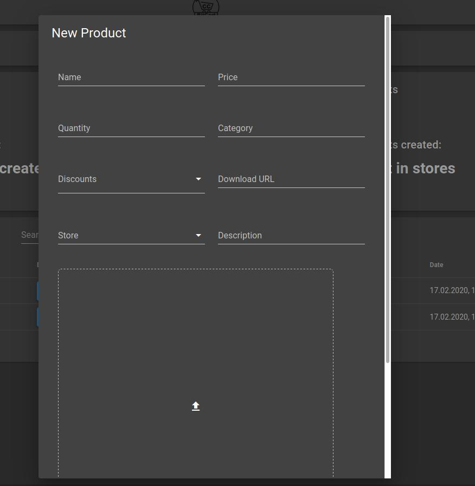
Task: Select the Quantity field
Action: coord(131,128)
